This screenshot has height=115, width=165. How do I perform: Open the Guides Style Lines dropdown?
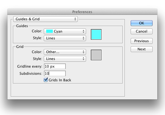point(65,38)
